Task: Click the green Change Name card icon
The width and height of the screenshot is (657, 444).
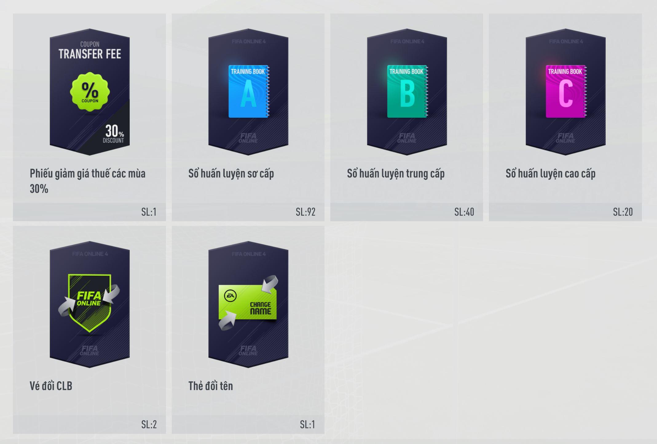Action: (x=248, y=303)
